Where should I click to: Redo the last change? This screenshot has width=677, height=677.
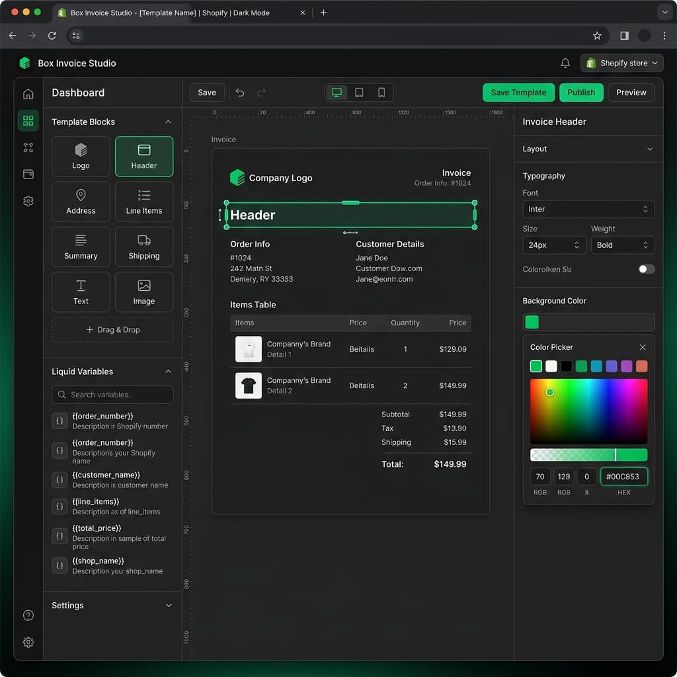click(x=261, y=93)
